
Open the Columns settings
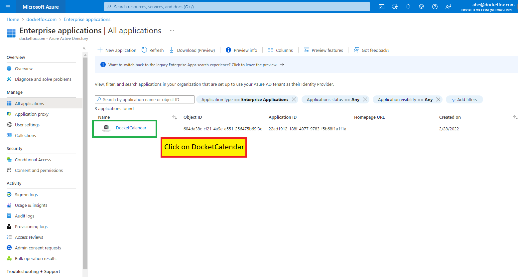[280, 50]
